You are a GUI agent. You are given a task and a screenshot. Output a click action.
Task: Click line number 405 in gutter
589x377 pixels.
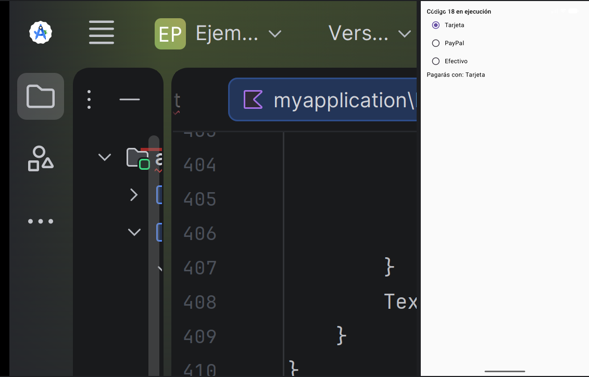200,199
